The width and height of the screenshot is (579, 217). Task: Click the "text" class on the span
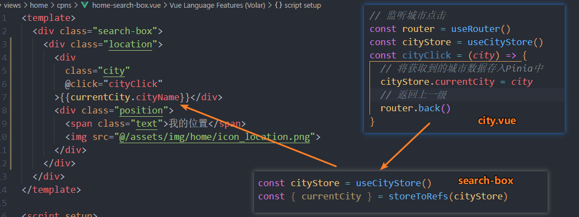pos(147,123)
